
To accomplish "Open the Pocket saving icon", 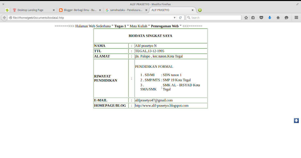I will [261, 18].
